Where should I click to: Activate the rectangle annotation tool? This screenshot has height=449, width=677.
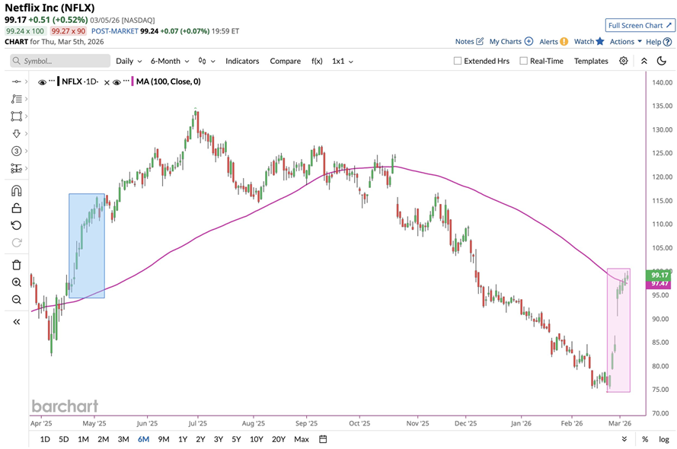[x=15, y=116]
